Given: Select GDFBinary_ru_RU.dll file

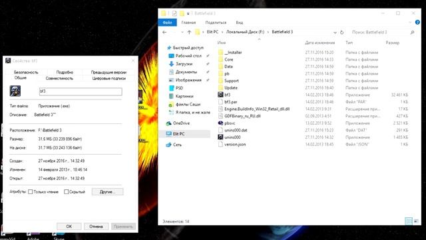Looking at the screenshot, I should tap(242, 116).
